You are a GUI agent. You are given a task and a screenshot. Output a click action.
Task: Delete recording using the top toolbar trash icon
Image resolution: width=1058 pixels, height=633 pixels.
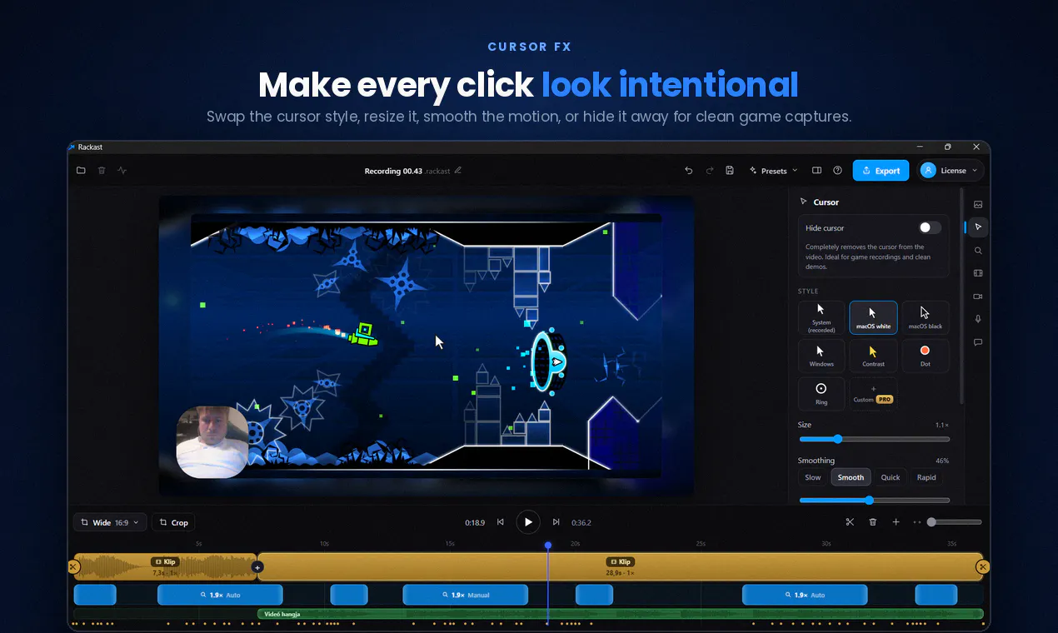tap(102, 171)
